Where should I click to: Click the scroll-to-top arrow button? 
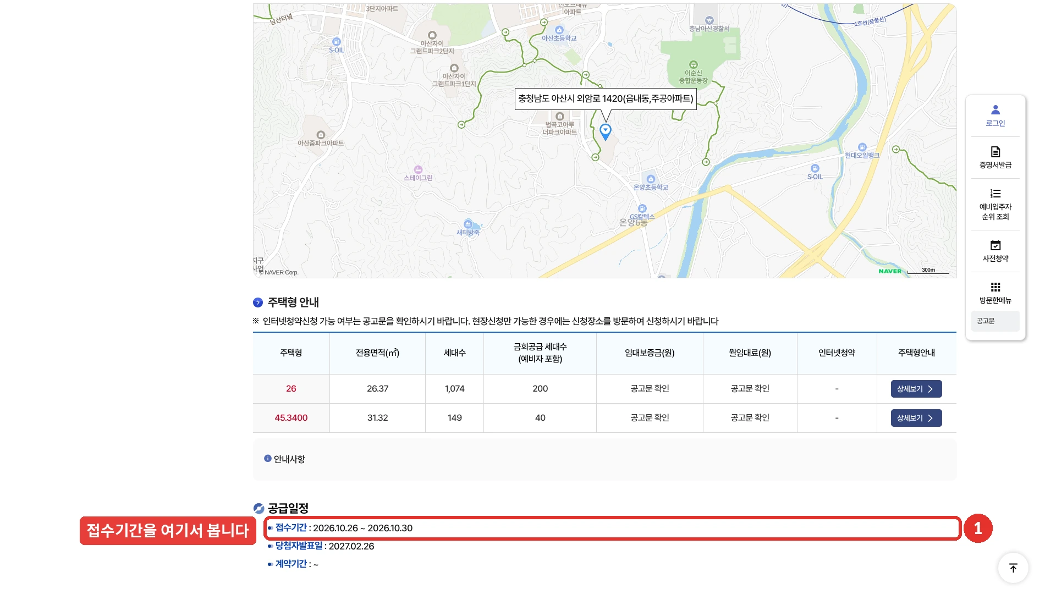[x=1013, y=568]
